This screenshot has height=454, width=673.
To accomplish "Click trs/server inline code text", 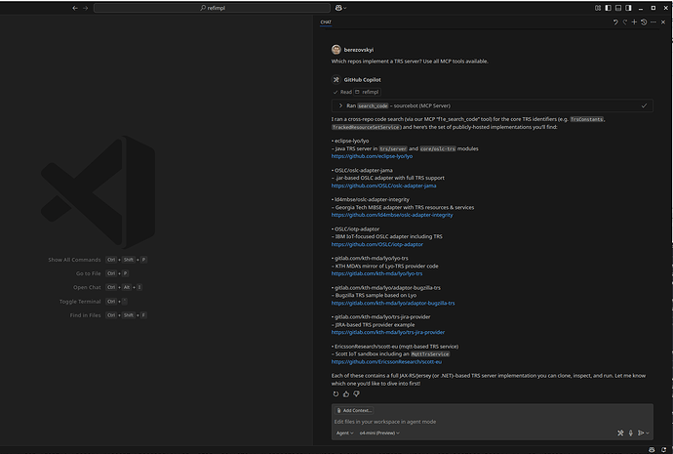I will tap(393, 148).
